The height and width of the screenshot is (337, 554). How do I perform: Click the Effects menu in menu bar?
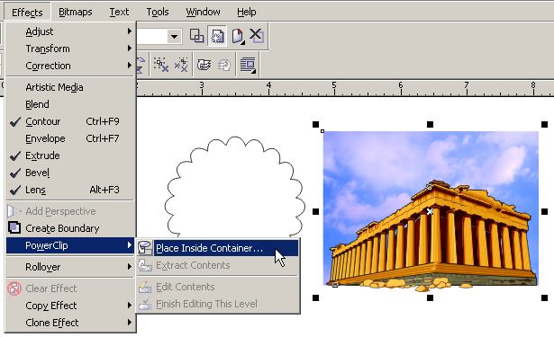pyautogui.click(x=27, y=13)
